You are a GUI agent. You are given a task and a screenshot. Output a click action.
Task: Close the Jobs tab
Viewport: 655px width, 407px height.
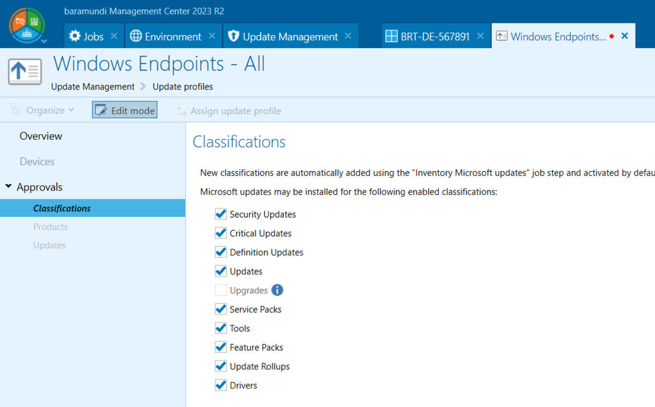(114, 36)
